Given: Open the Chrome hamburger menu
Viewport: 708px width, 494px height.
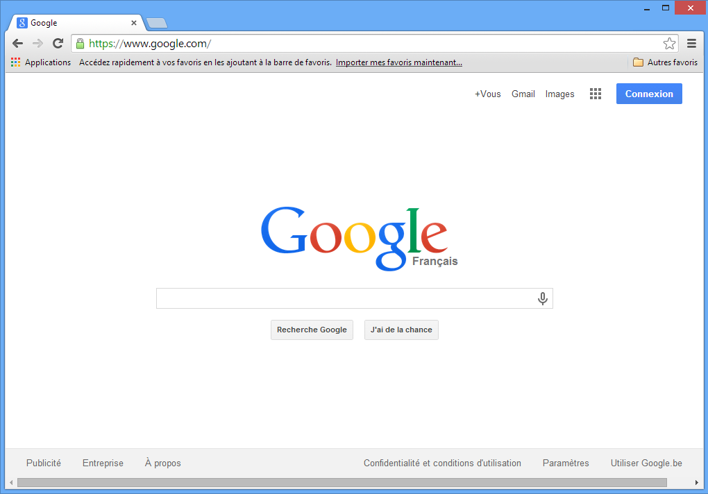Looking at the screenshot, I should tap(691, 43).
